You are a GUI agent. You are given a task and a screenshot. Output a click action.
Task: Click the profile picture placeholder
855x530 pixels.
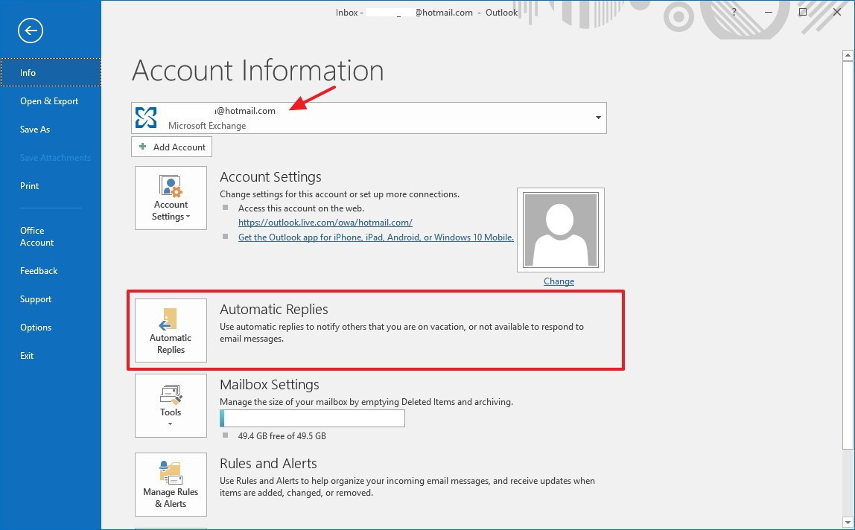pos(561,230)
